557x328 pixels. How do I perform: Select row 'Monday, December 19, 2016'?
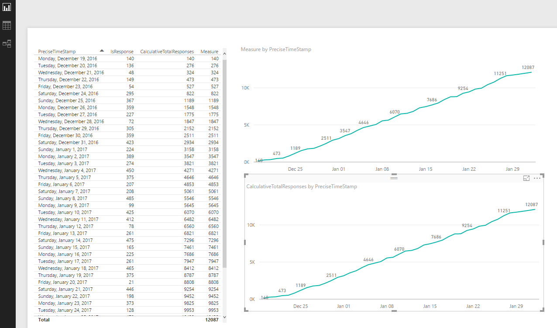click(x=128, y=59)
